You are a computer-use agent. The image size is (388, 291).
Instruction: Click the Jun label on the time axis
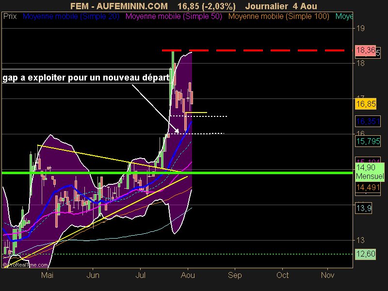pos(93,275)
